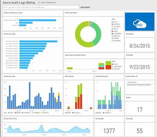This screenshot has height=137, width=157.
Task: Focus the ask a question input box
Action: click(x=41, y=7)
